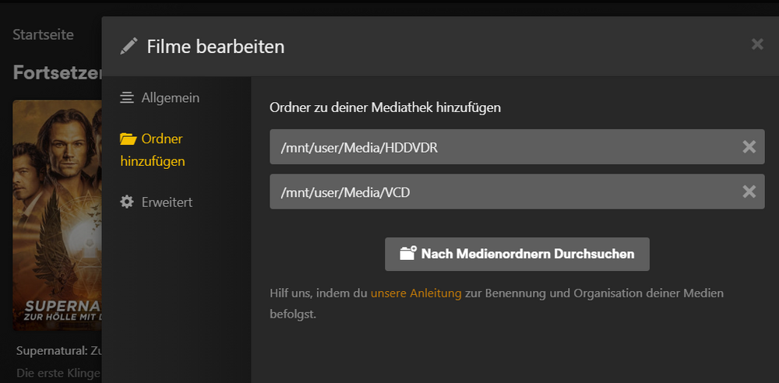Click the yellow open-folder icon in sidebar

128,139
